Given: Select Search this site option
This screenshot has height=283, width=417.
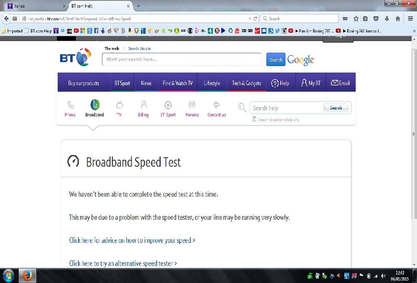Looking at the screenshot, I should (139, 48).
